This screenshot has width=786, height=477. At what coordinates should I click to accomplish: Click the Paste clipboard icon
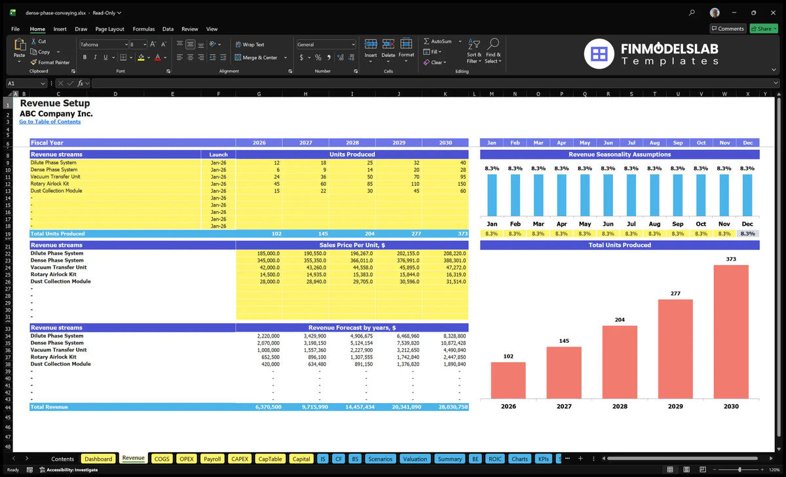coord(19,44)
